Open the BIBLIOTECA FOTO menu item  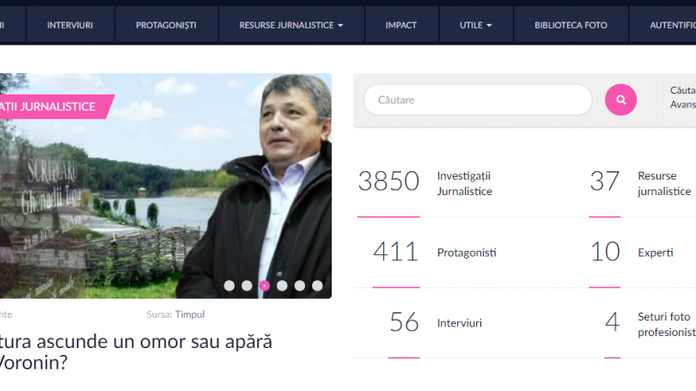click(x=571, y=25)
